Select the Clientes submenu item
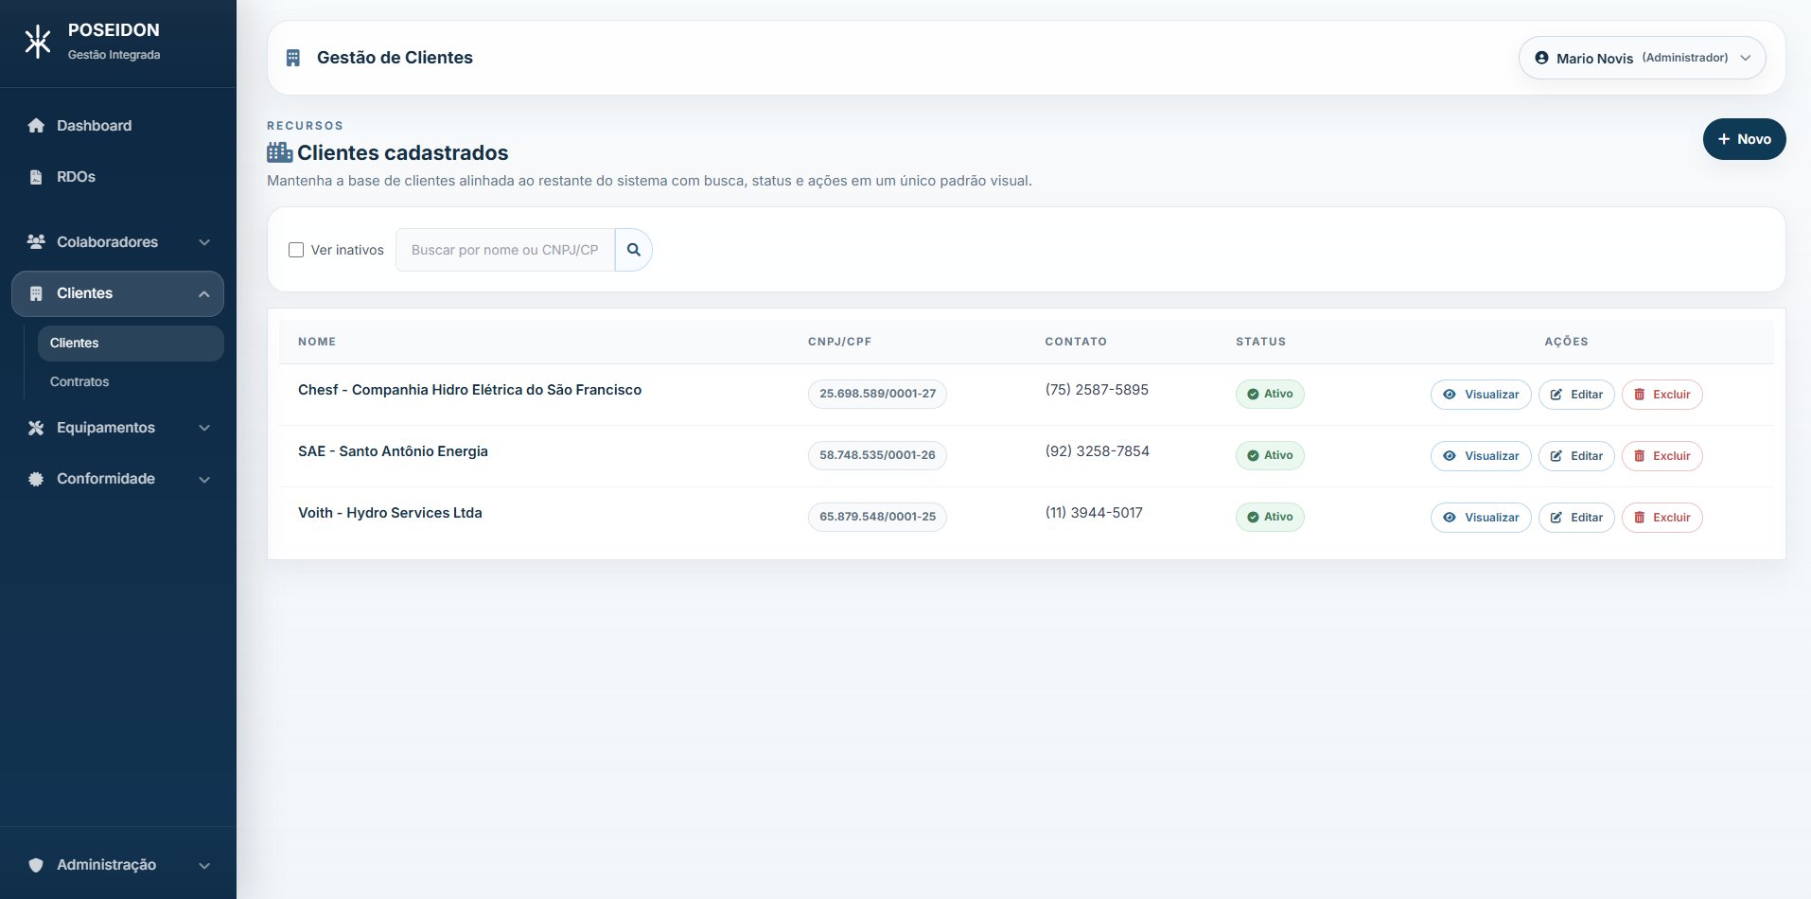1811x899 pixels. 75,343
